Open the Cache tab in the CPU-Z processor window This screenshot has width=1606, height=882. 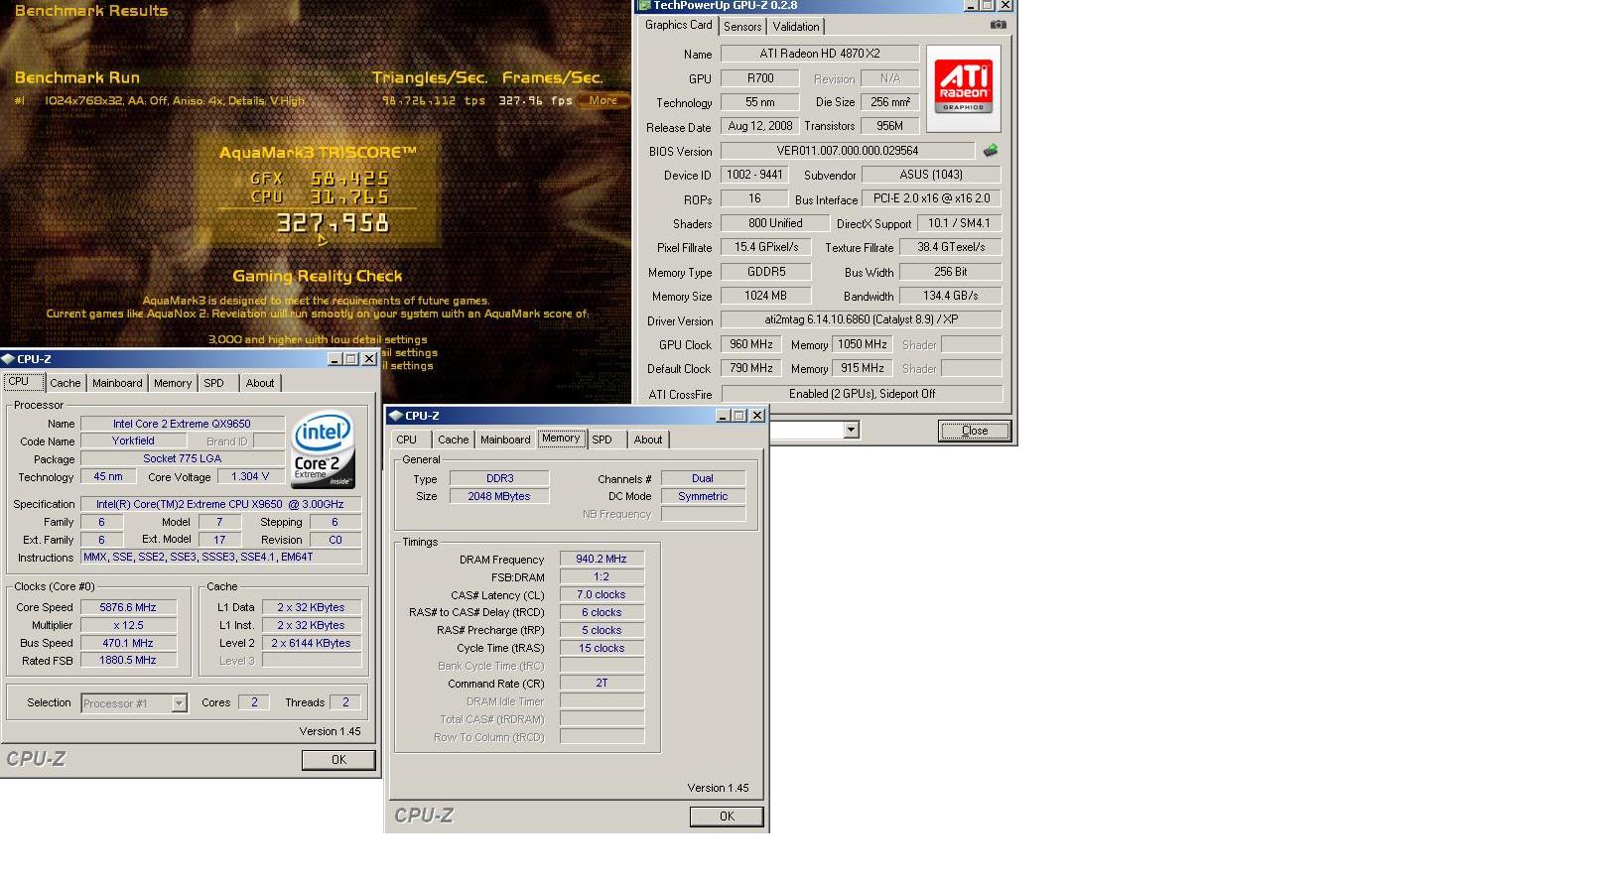coord(66,383)
